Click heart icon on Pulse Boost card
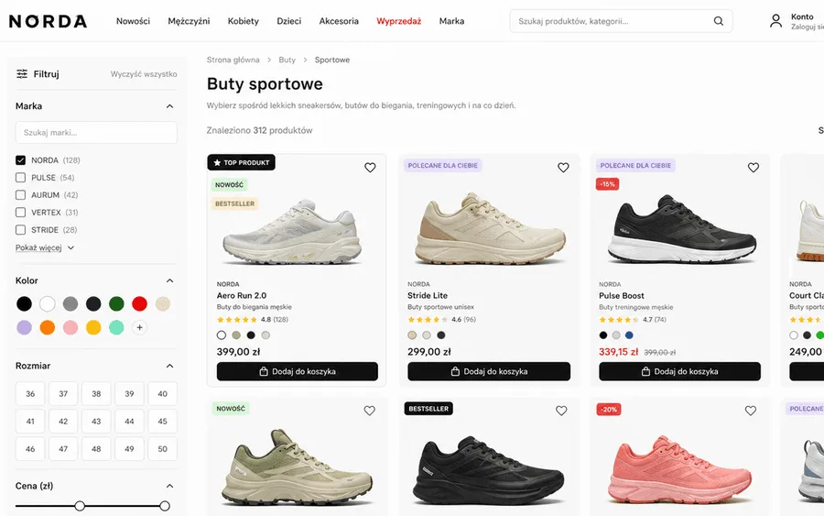The image size is (824, 516). pyautogui.click(x=754, y=168)
